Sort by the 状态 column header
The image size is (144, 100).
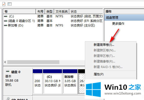(x=86, y=11)
